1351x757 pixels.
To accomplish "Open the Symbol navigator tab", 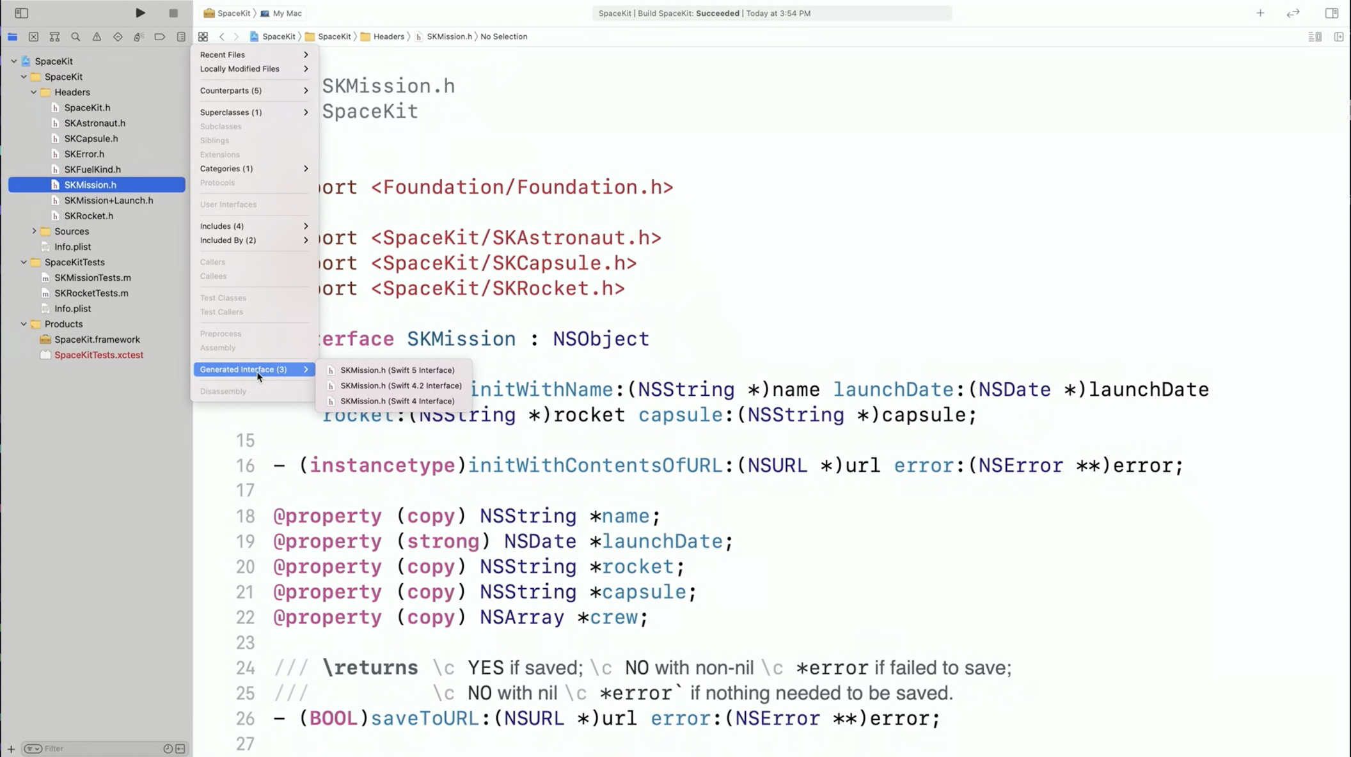I will pos(54,37).
